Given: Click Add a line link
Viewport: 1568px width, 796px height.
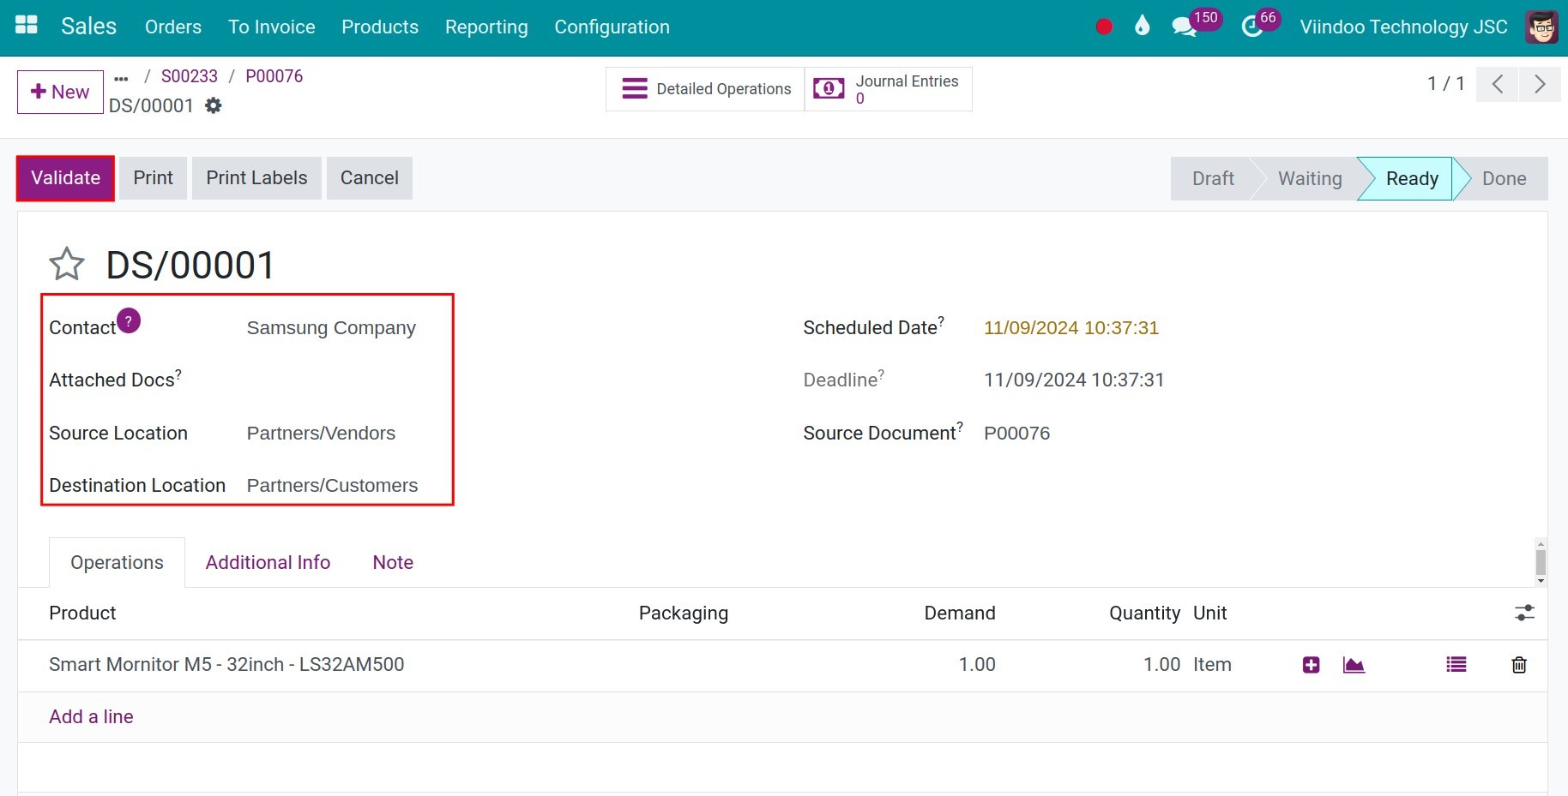Looking at the screenshot, I should (x=91, y=716).
